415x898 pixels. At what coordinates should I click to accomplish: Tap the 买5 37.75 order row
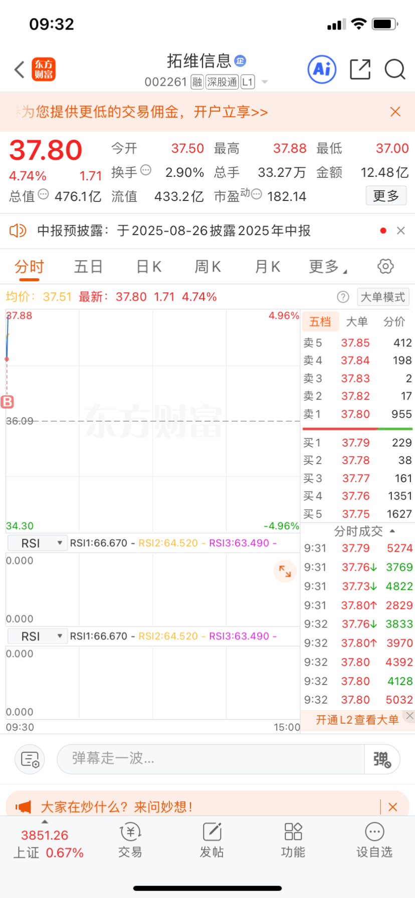click(x=357, y=514)
